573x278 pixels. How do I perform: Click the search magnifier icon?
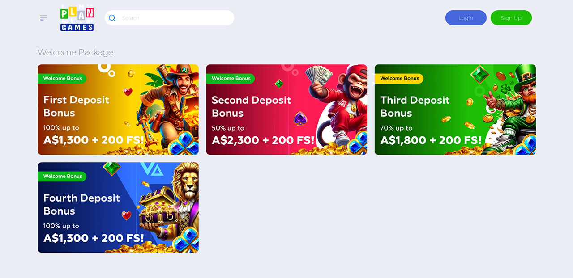pyautogui.click(x=112, y=18)
